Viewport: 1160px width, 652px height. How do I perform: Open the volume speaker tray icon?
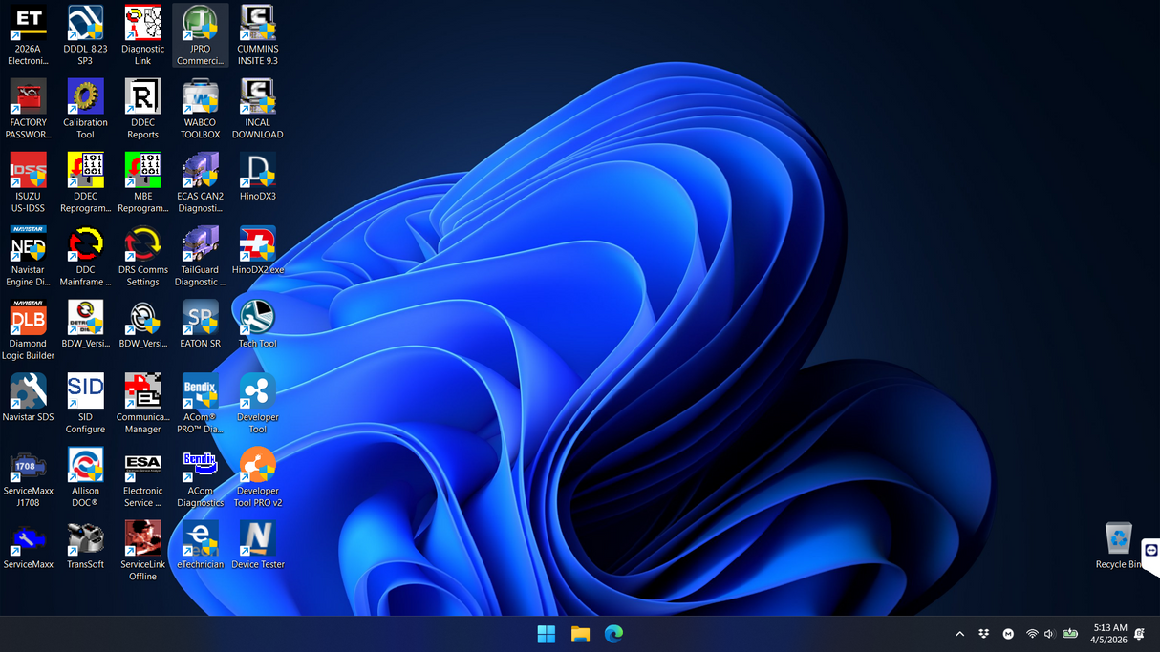1049,634
